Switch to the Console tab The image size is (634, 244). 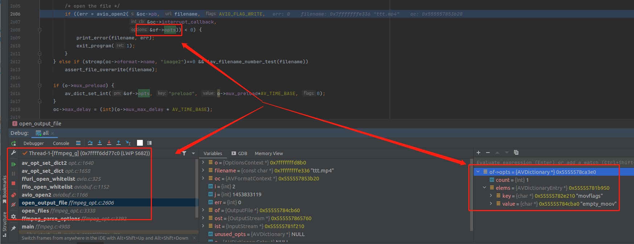(x=61, y=144)
